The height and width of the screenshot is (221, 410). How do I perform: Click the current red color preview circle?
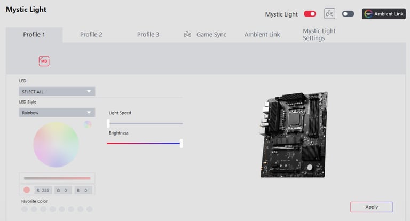(x=26, y=190)
